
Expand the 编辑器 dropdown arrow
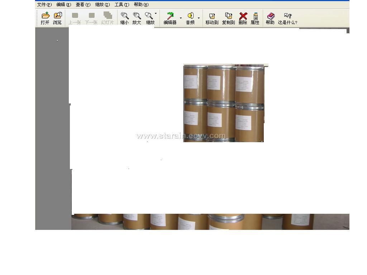tap(181, 18)
